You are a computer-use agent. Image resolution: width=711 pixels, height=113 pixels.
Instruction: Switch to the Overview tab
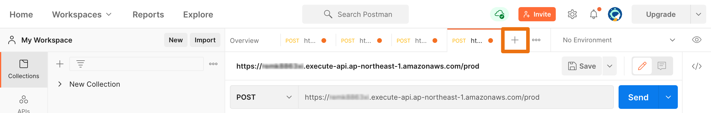click(x=244, y=41)
